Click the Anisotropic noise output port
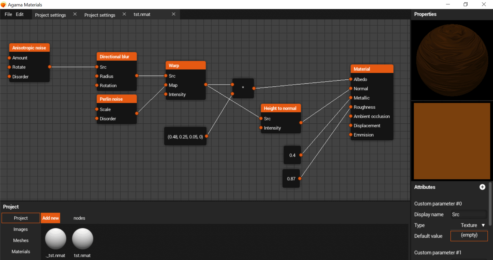Screen dimensions: 493x260 50,67
